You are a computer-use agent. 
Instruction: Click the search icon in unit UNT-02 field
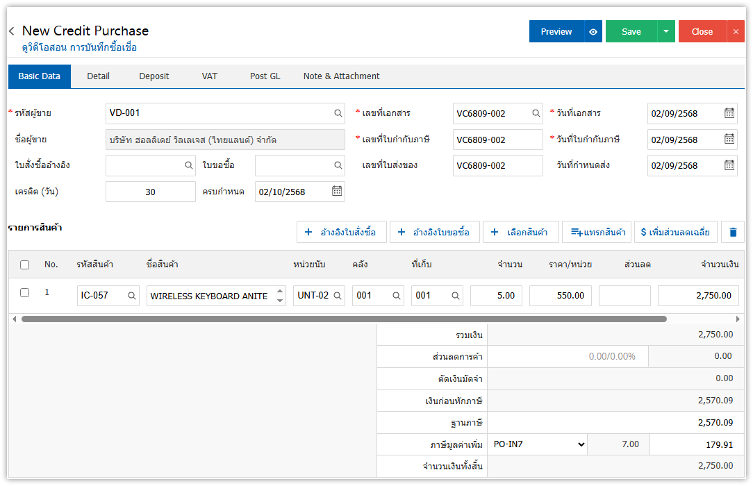tap(337, 296)
